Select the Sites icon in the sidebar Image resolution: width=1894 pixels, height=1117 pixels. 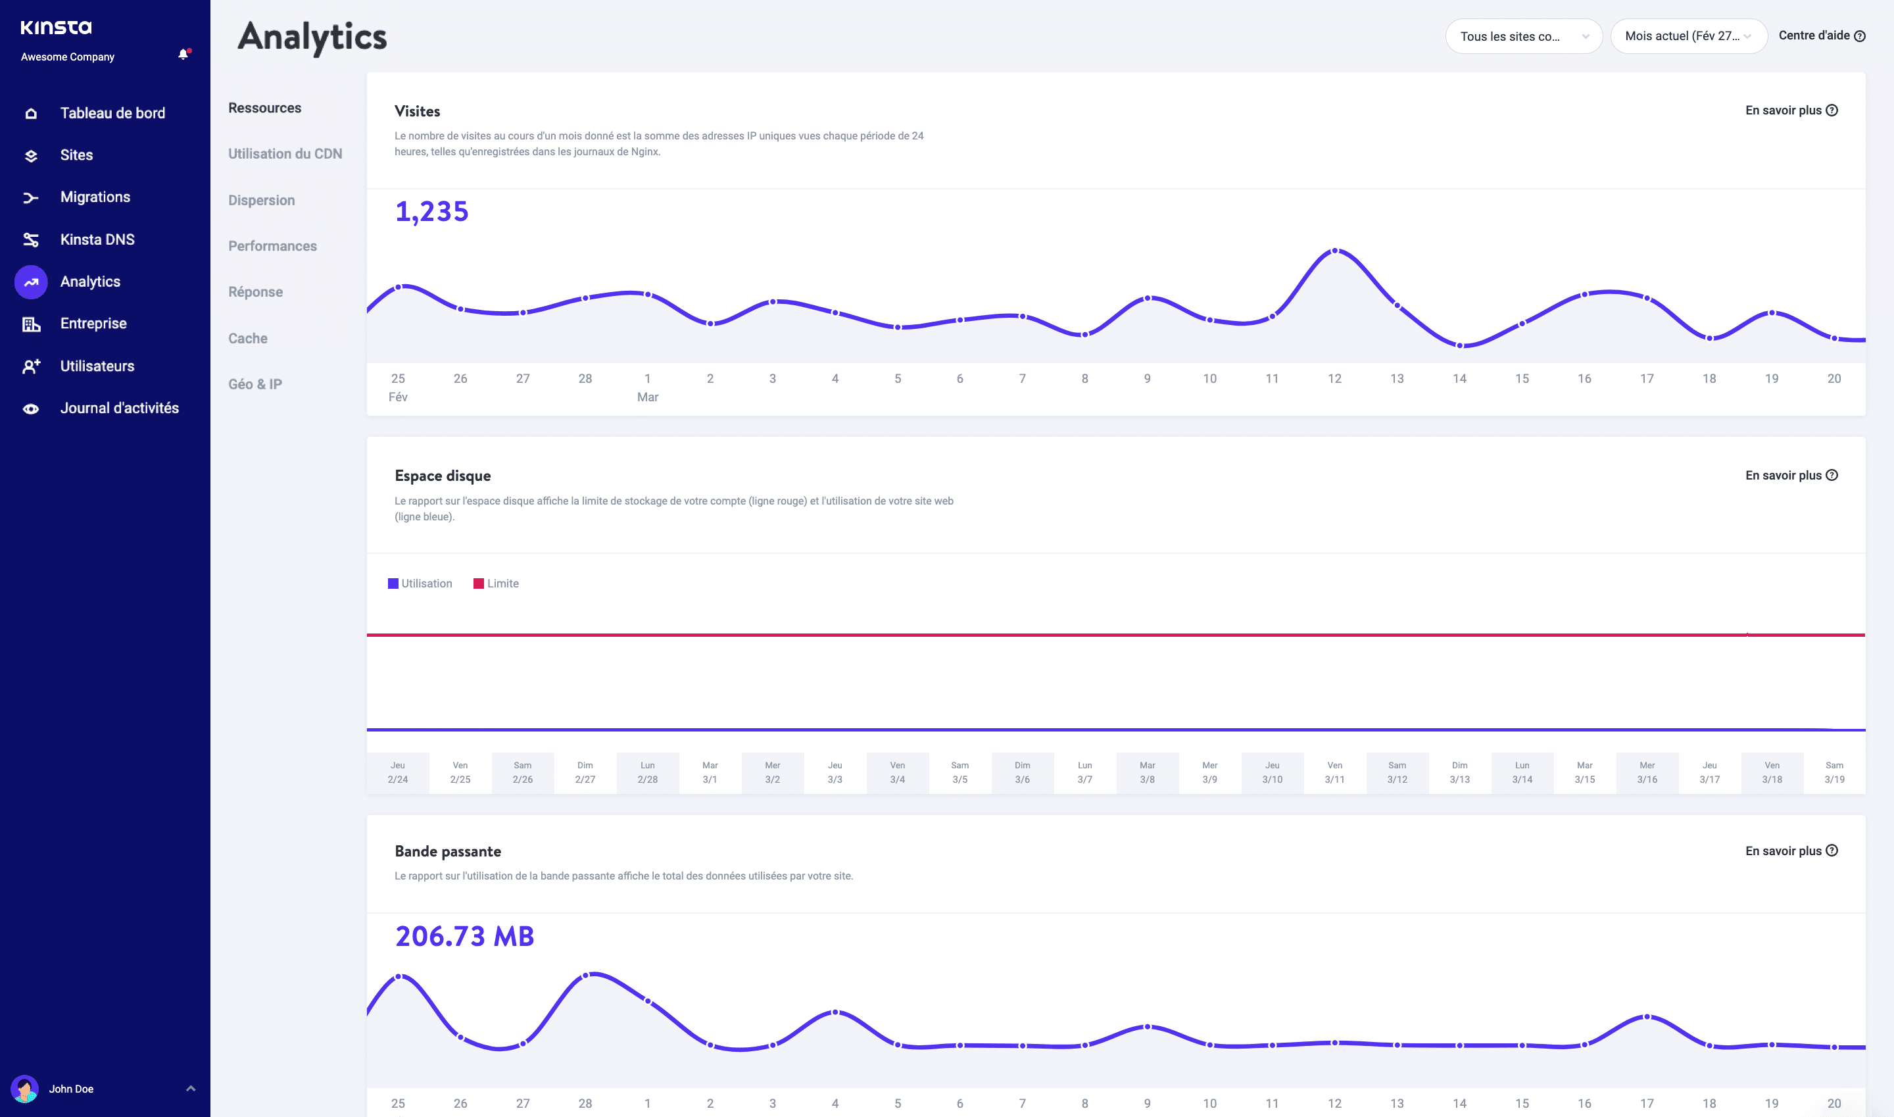click(x=30, y=155)
